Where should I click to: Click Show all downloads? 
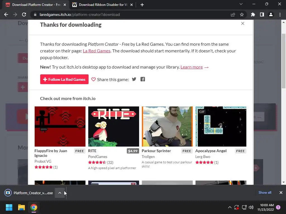coord(265,192)
